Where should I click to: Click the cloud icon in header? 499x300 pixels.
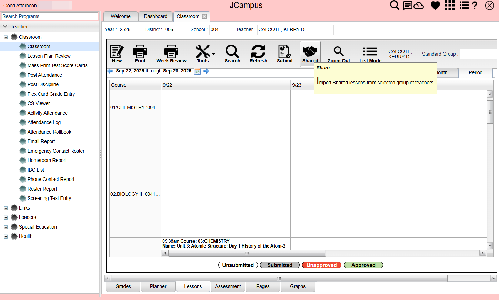point(419,6)
